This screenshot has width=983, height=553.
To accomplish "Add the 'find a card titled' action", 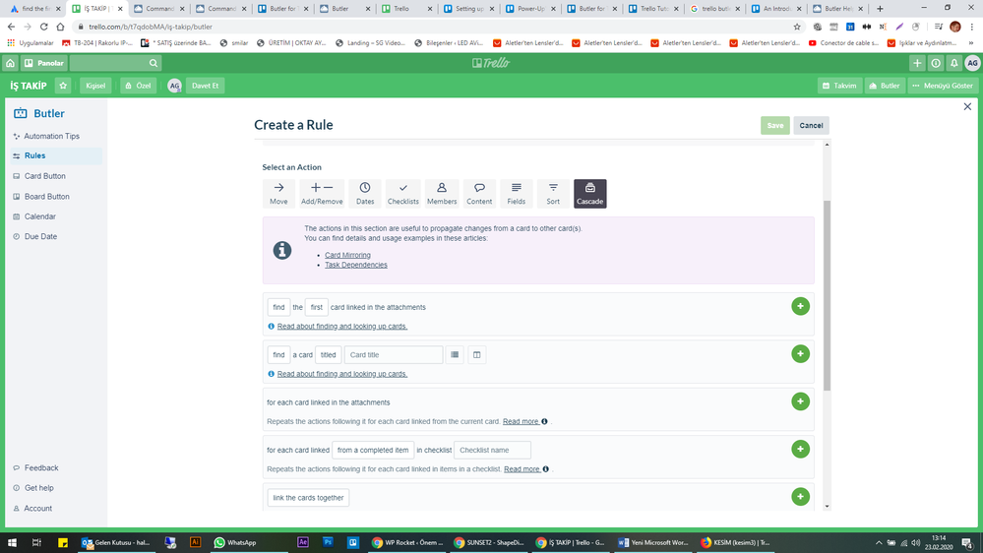I will [x=800, y=353].
